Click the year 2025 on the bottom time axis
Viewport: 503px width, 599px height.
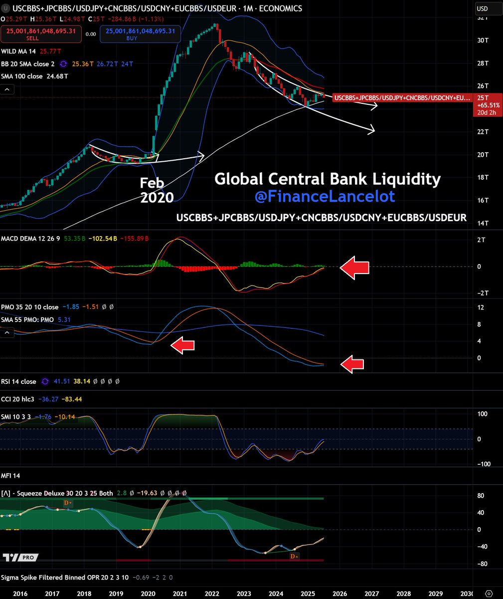click(x=308, y=594)
